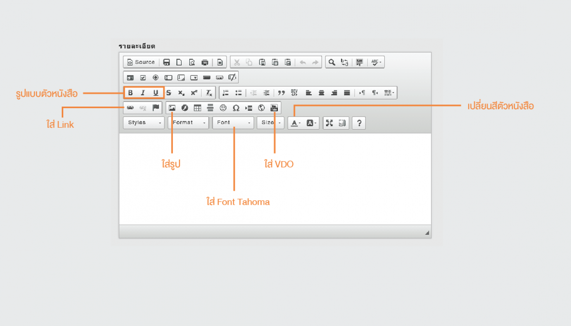Click the Source view button
The image size is (571, 326).
pyautogui.click(x=141, y=62)
